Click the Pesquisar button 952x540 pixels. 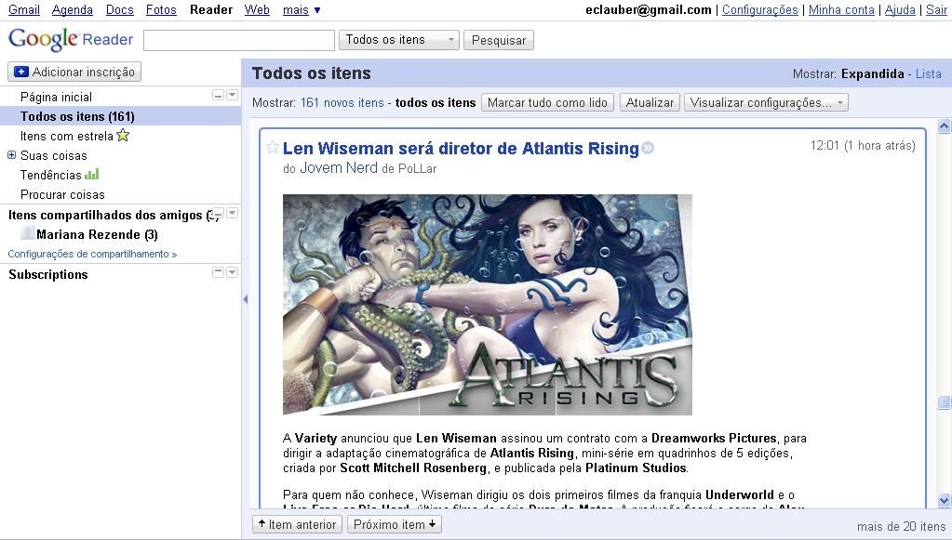[499, 40]
